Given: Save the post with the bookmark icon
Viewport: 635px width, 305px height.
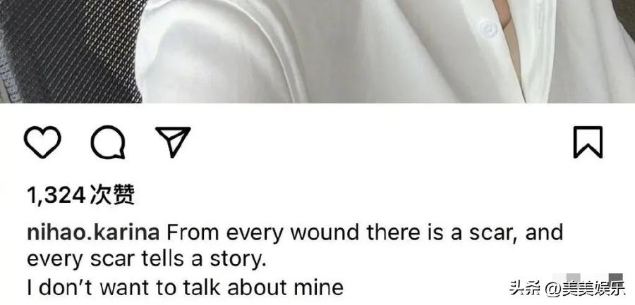Looking at the screenshot, I should 588,142.
